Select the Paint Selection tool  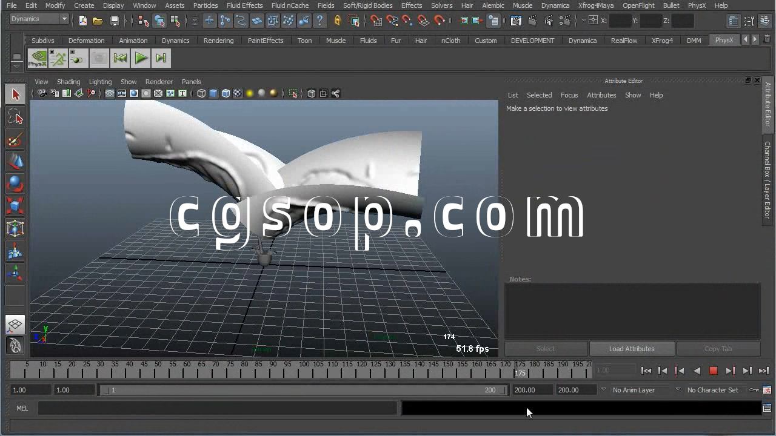tap(15, 140)
